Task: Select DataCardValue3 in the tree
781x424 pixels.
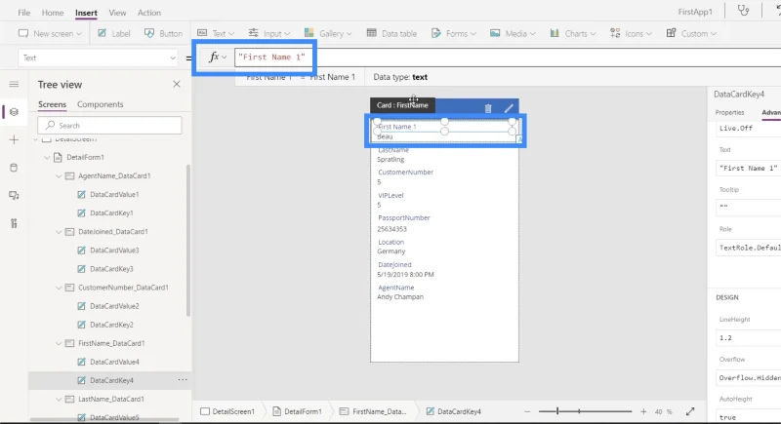Action: 114,251
